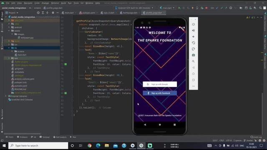Image resolution: width=267 pixels, height=150 pixels.
Task: Open Chrome from the taskbar
Action: pos(89,145)
